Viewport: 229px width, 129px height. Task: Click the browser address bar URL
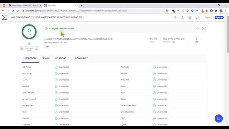[x=77, y=11]
